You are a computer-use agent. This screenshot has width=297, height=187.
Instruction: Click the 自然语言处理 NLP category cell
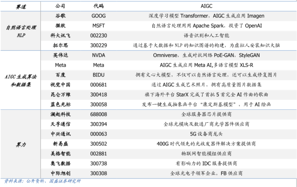21,31
